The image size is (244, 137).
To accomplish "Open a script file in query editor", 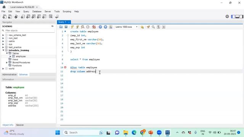I will point(61,27).
